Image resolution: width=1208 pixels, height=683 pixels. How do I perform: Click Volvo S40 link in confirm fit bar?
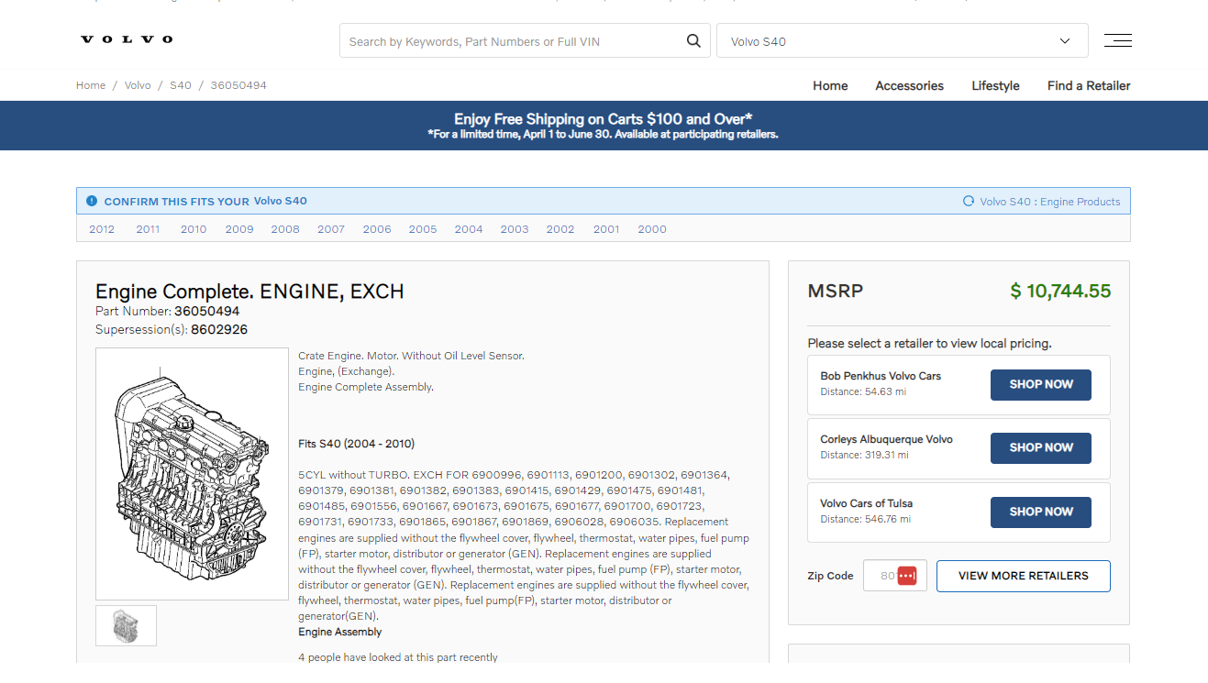(x=281, y=201)
